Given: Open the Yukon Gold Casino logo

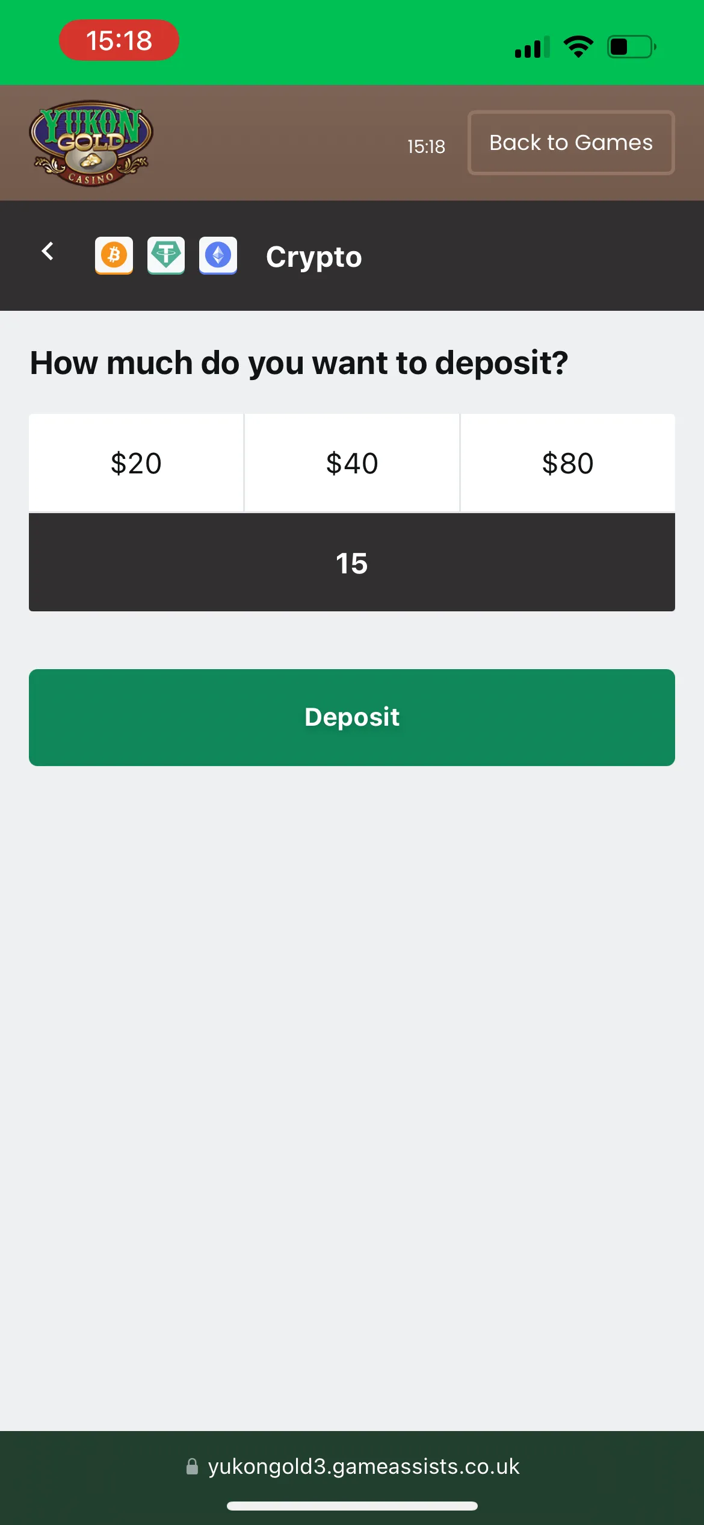Looking at the screenshot, I should click(x=91, y=143).
